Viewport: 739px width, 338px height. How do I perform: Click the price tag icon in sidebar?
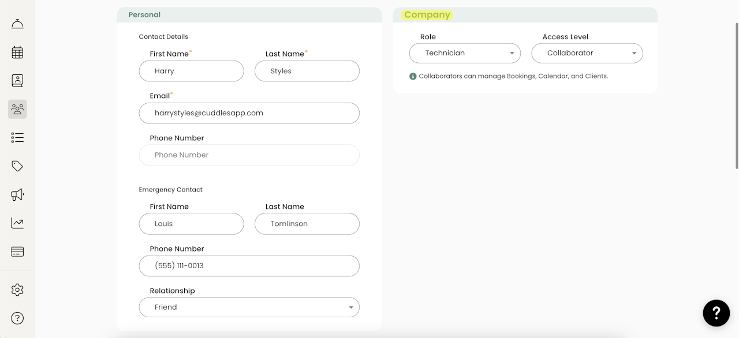coord(17,166)
